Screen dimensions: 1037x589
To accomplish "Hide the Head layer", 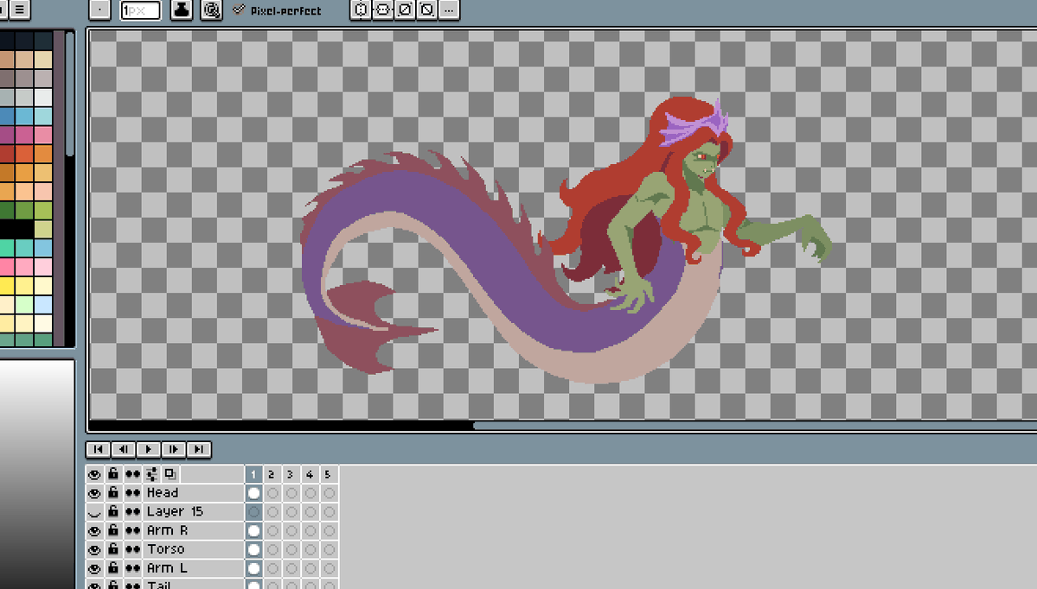I will [x=94, y=493].
